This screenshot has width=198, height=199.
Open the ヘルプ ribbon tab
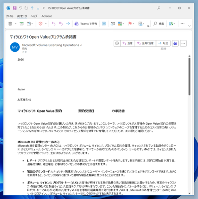(34, 16)
